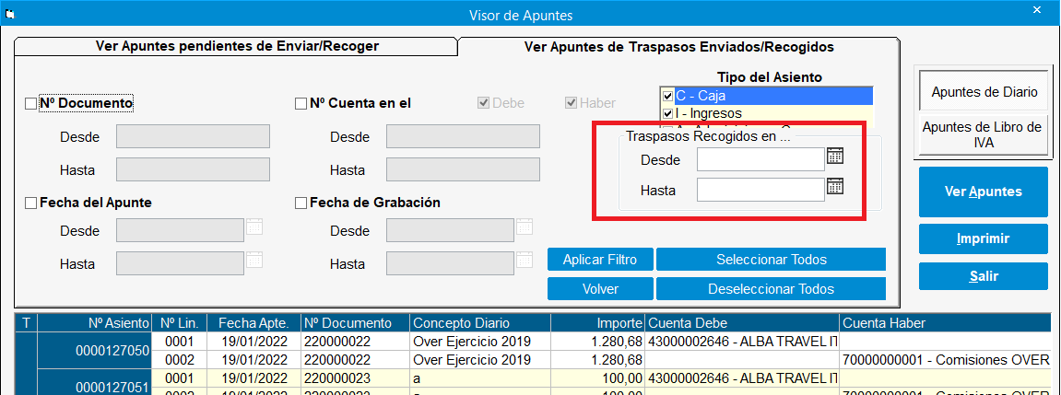Open calendar for Traspasos Recogidos Desde date
The image size is (1061, 395).
[836, 157]
